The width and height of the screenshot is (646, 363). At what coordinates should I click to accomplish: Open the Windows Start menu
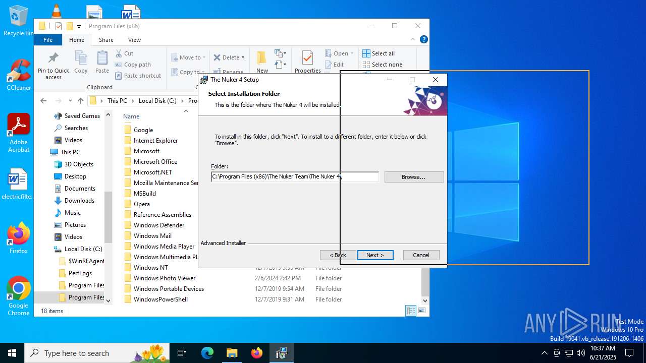click(x=12, y=353)
